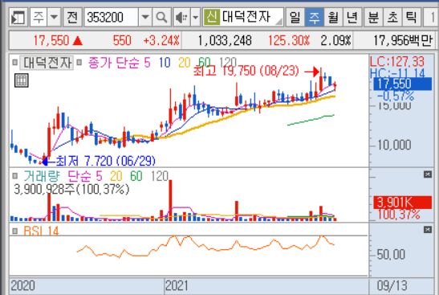Click the 2020 timeline year marker
The width and height of the screenshot is (439, 295).
click(23, 285)
